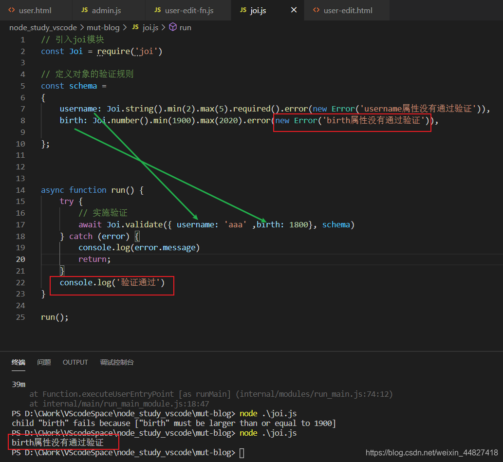Click the HTML file icon on user.html tab
The image size is (503, 462).
click(x=12, y=10)
